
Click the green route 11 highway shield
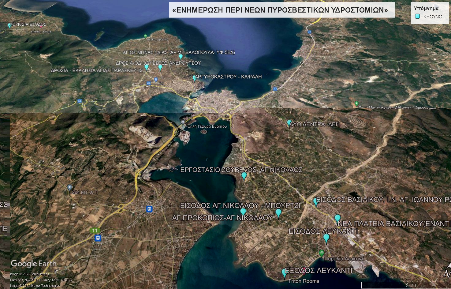click(95, 230)
